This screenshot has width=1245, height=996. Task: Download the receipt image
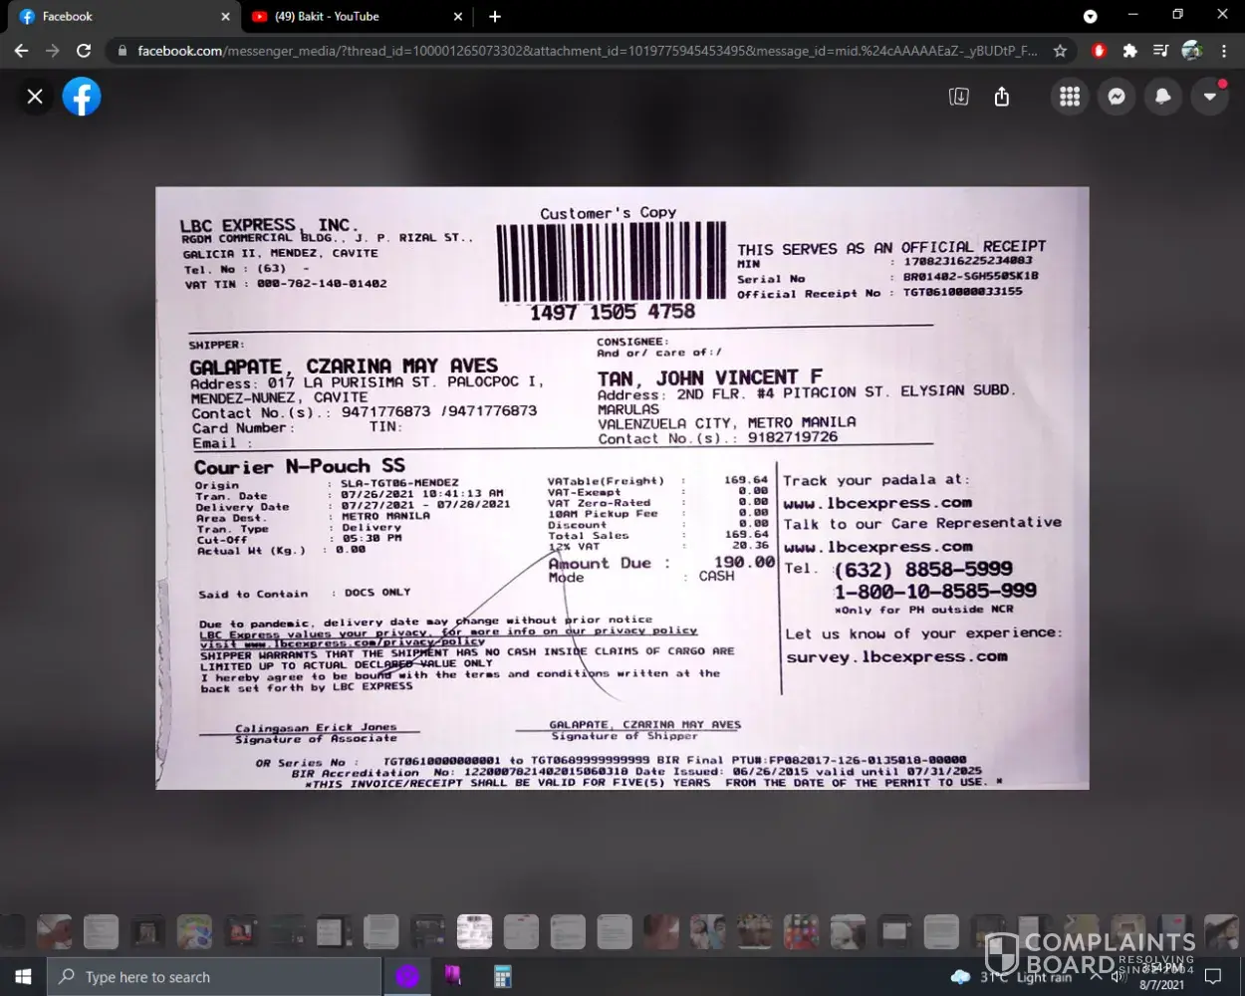tap(958, 97)
